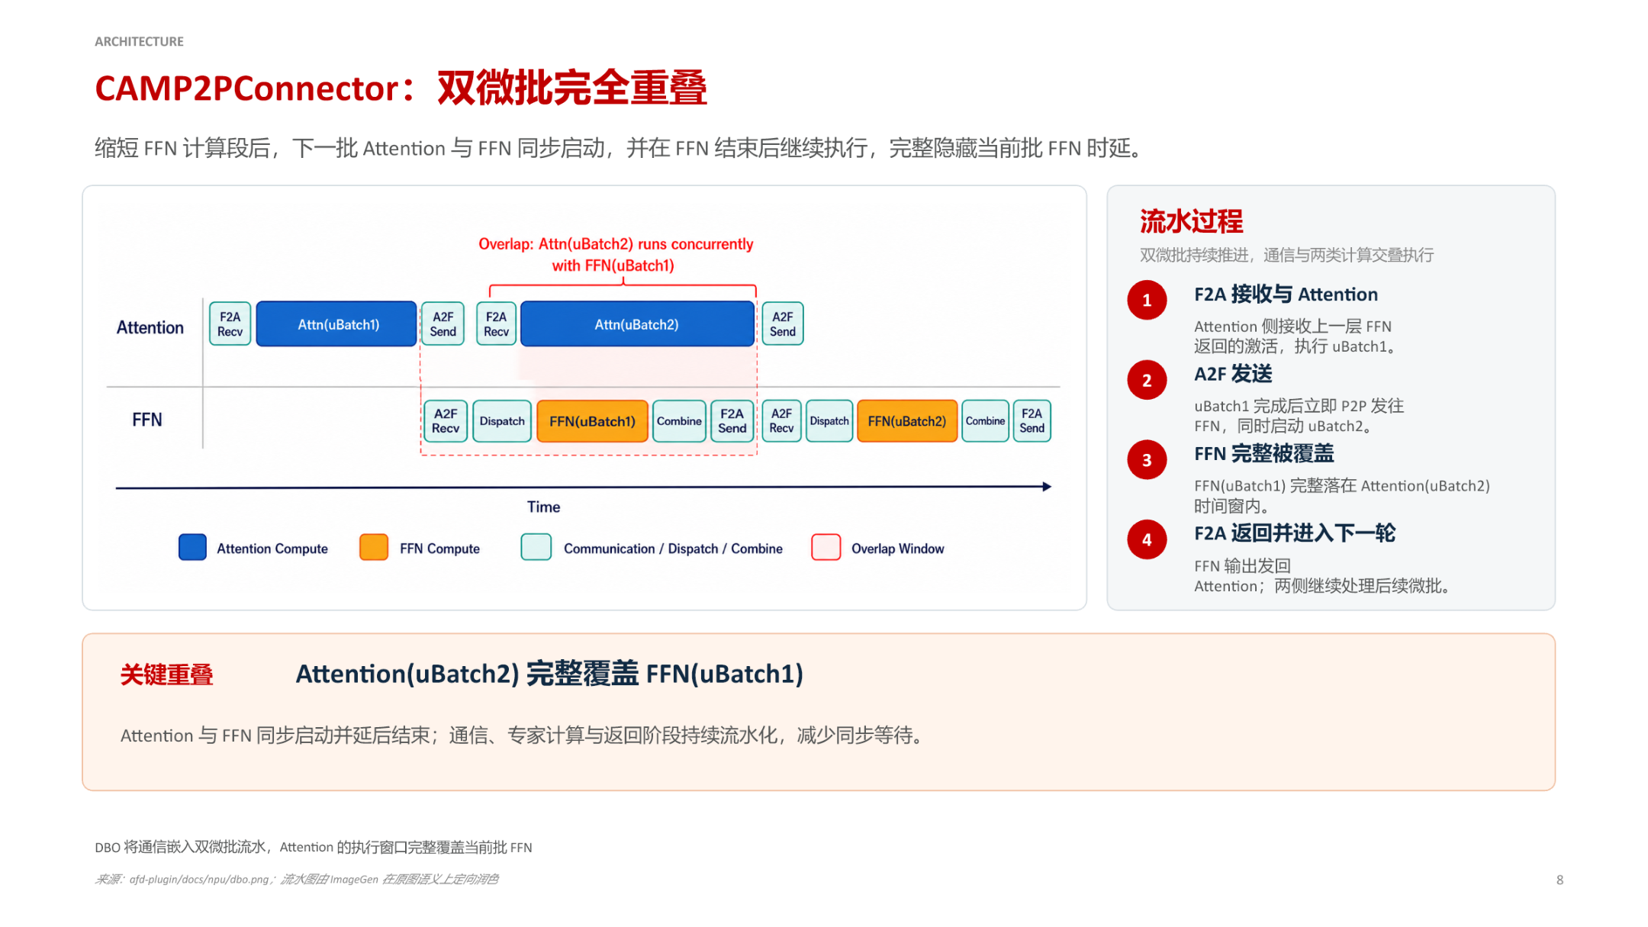Click the 'FFN 完整被覆盖' step heading
This screenshot has height=927, width=1648.
click(1264, 454)
